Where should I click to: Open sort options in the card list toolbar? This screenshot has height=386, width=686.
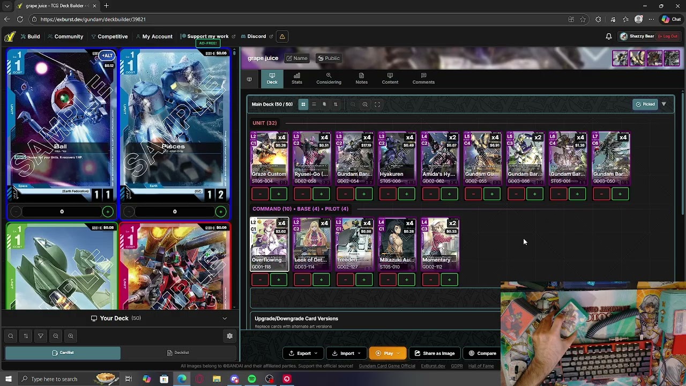click(x=26, y=336)
